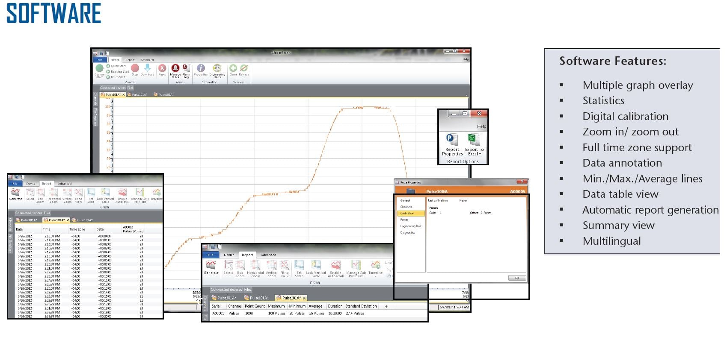
Task: Select Diagnostics in Pulse Properties sidebar
Action: [x=407, y=232]
